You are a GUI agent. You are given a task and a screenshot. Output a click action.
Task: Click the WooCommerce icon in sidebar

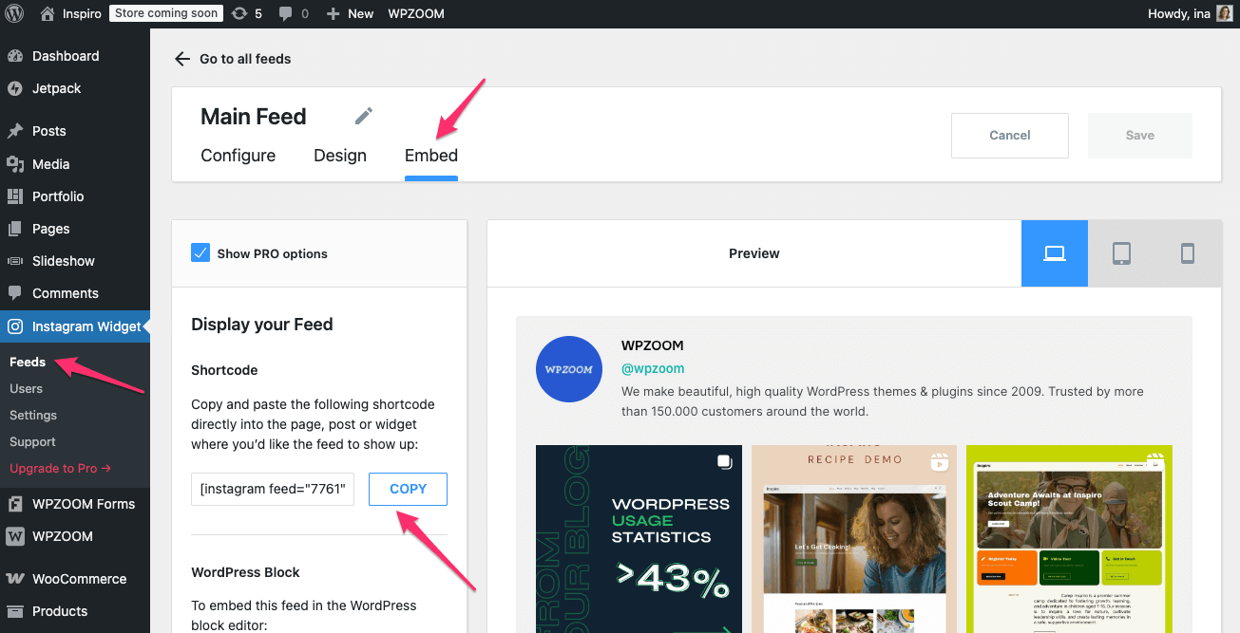tap(15, 579)
